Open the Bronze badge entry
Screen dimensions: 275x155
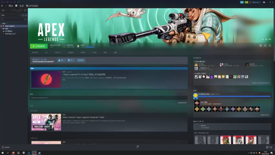232,126
